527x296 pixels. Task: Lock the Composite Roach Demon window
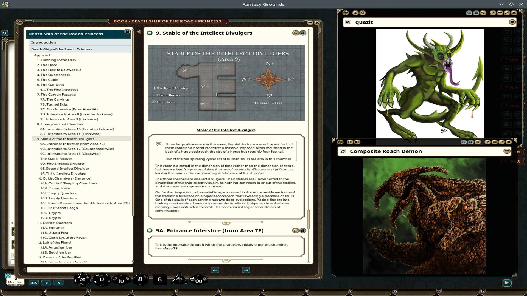(x=470, y=142)
